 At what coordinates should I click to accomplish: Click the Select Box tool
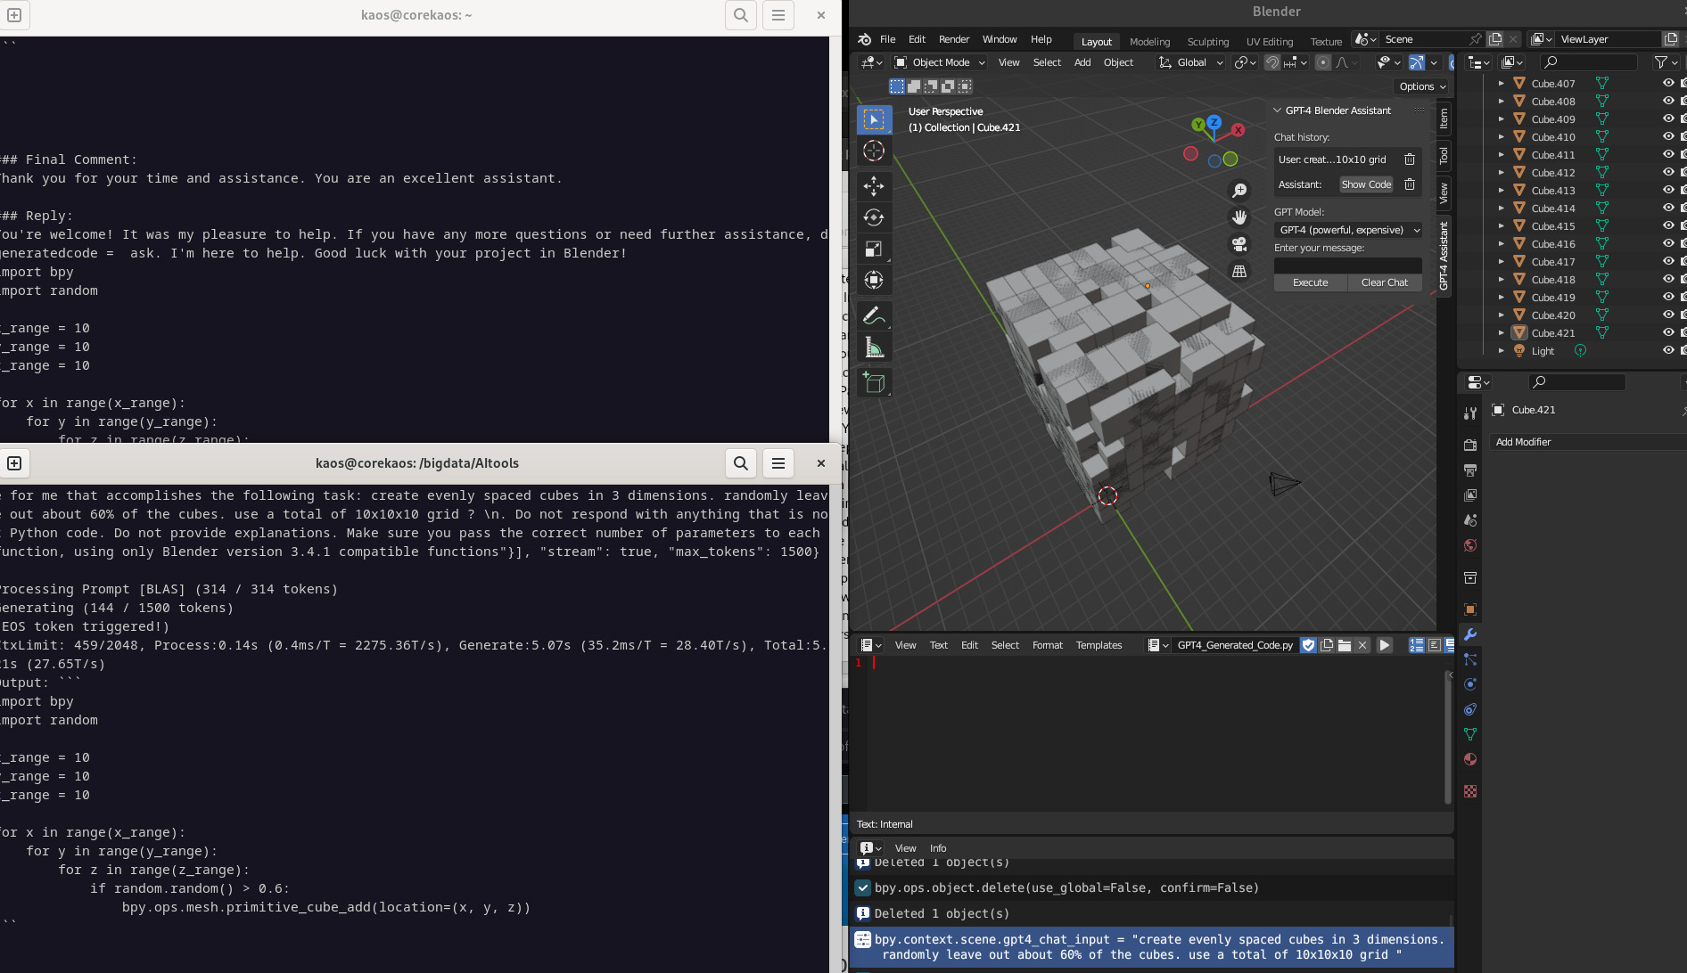pos(874,119)
